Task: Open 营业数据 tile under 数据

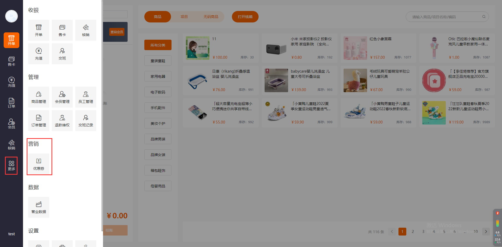Action: pyautogui.click(x=39, y=207)
